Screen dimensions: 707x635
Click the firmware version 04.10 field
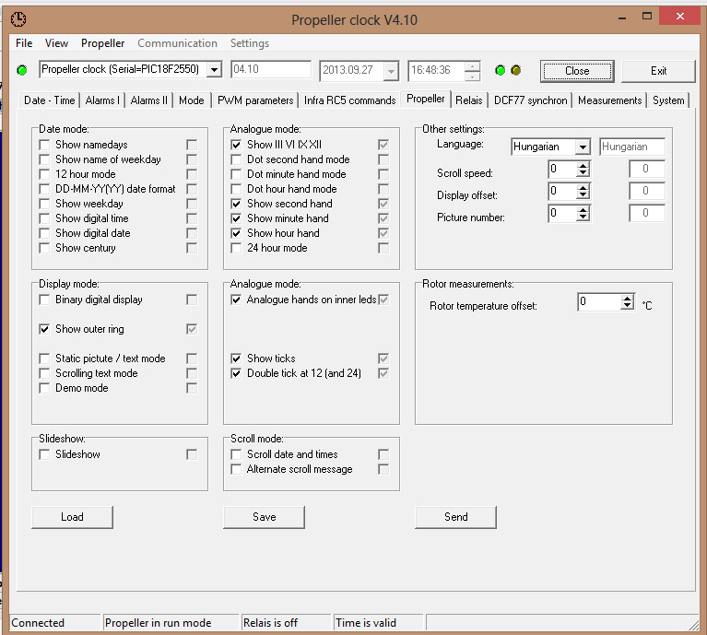click(x=271, y=69)
